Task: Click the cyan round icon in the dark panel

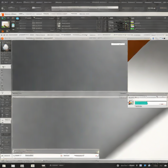Action: 17,18
